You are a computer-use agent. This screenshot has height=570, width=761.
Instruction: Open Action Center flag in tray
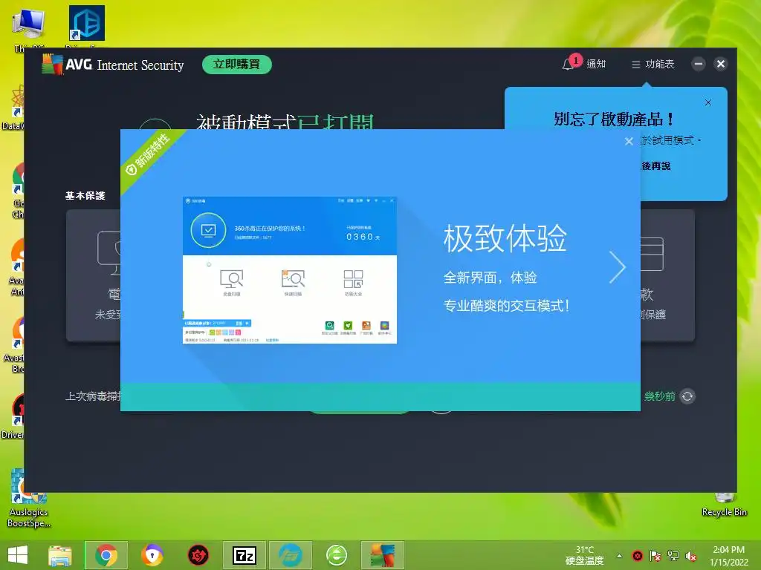coord(655,556)
